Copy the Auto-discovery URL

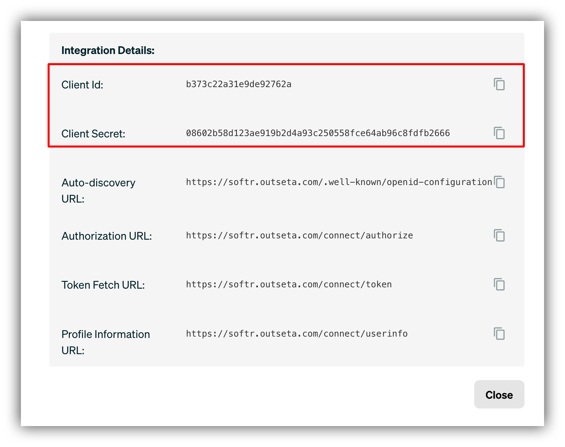500,182
